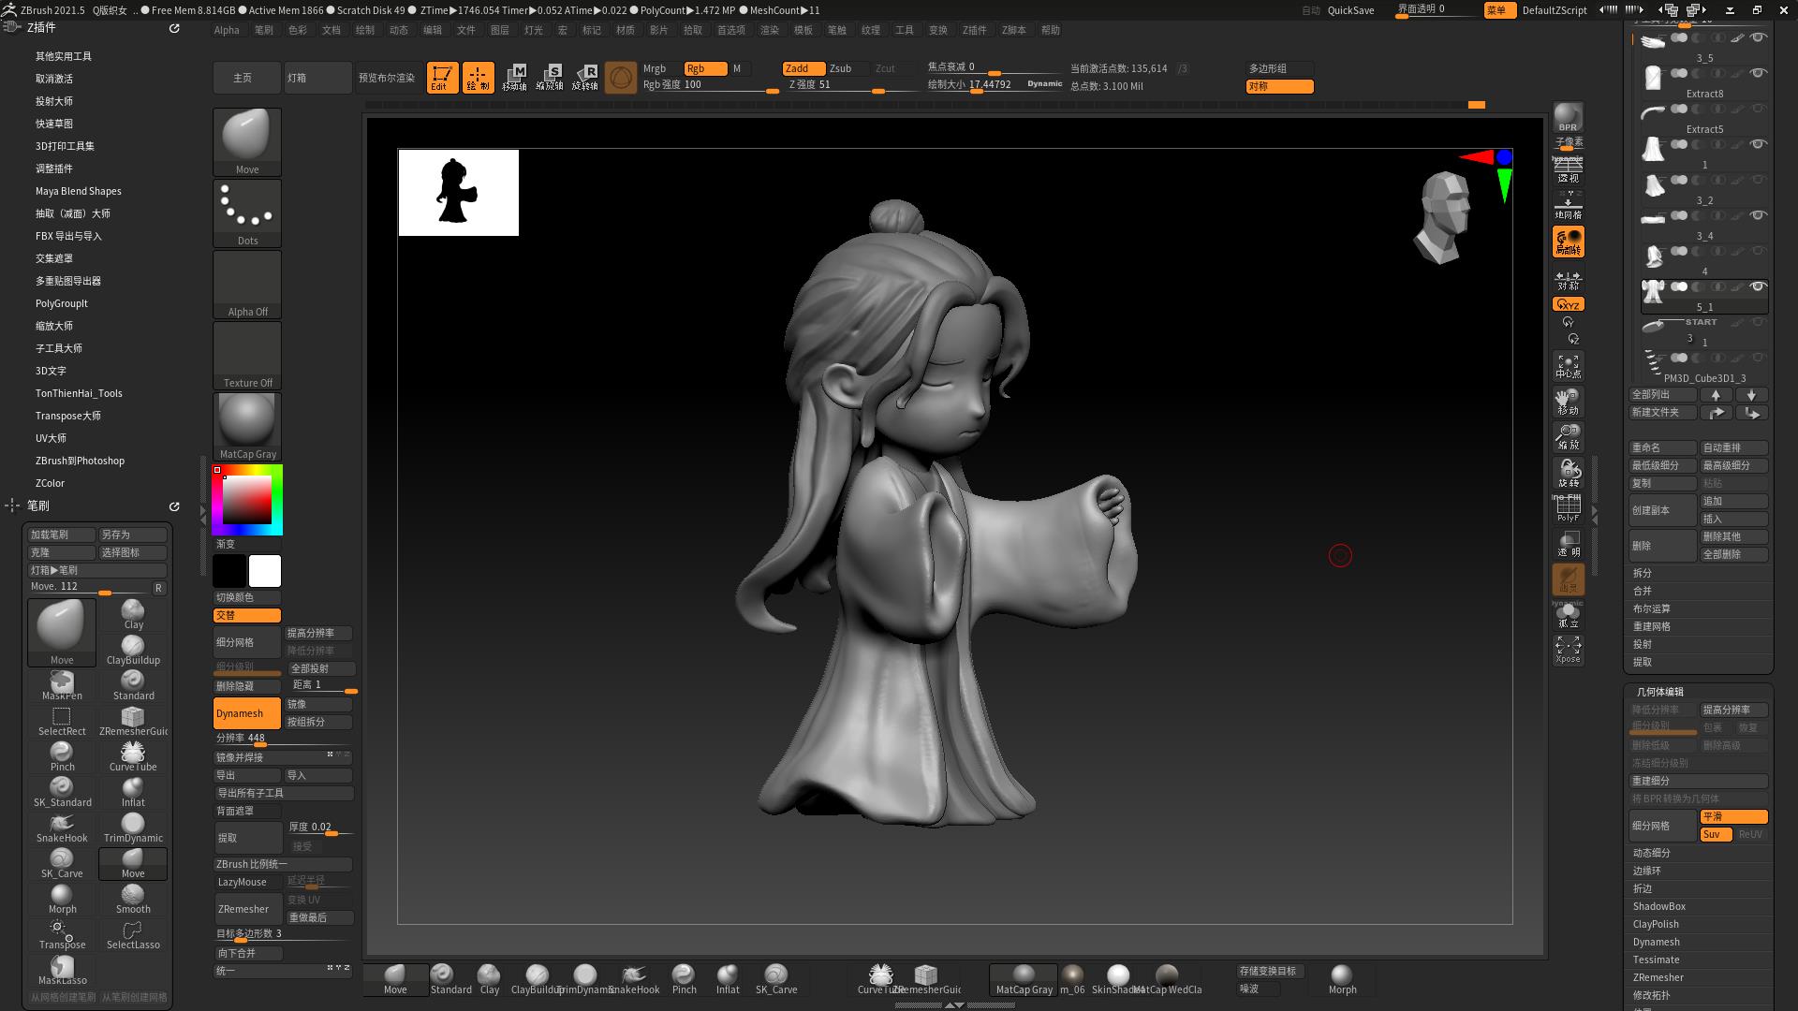The width and height of the screenshot is (1798, 1011).
Task: Toggle visibility eye of subtool 5_1
Action: (x=1759, y=286)
